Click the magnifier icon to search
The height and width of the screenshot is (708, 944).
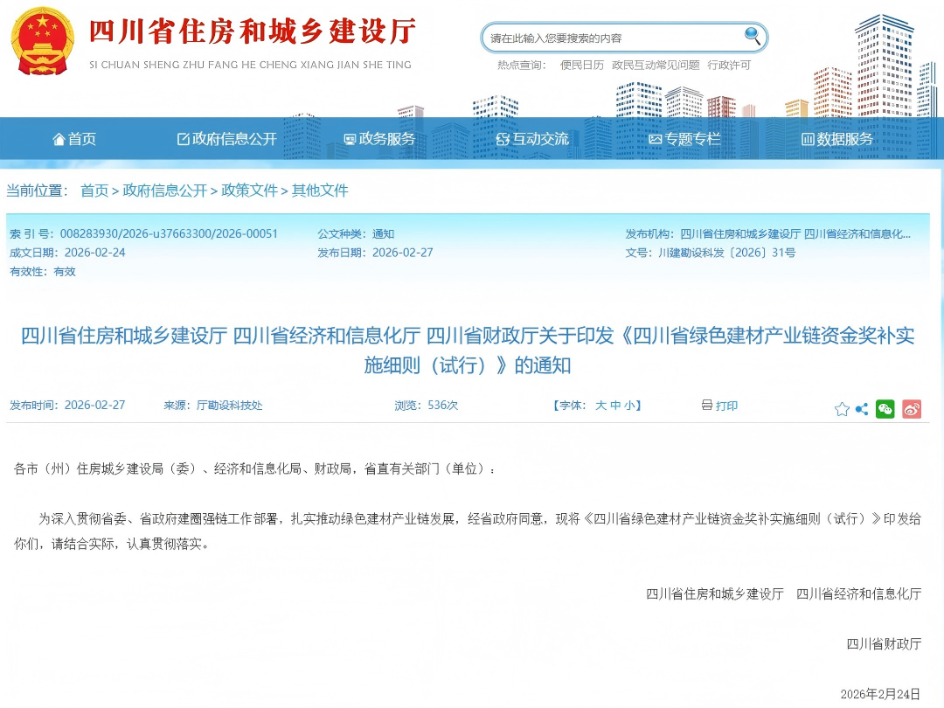tap(753, 37)
